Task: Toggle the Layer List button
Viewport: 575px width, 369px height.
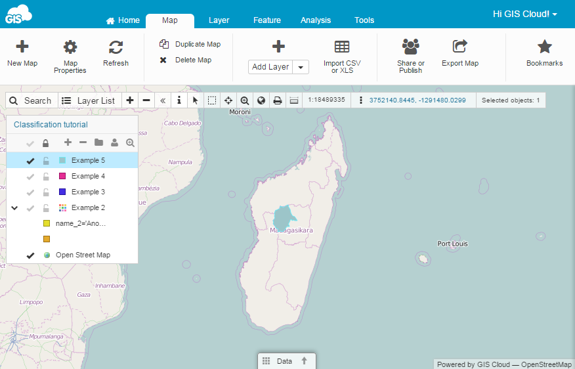Action: (x=89, y=100)
